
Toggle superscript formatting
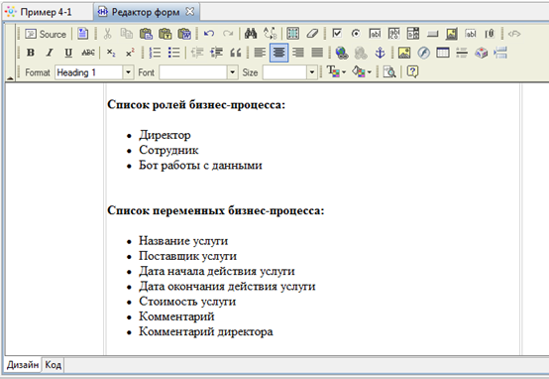click(130, 53)
